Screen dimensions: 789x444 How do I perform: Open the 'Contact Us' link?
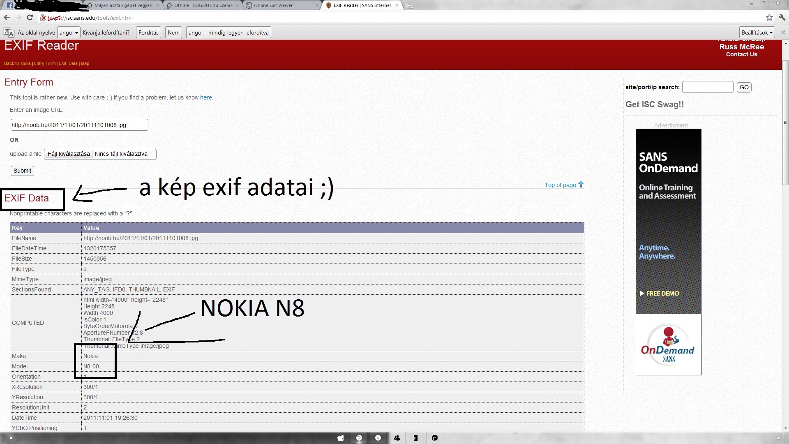coord(741,54)
